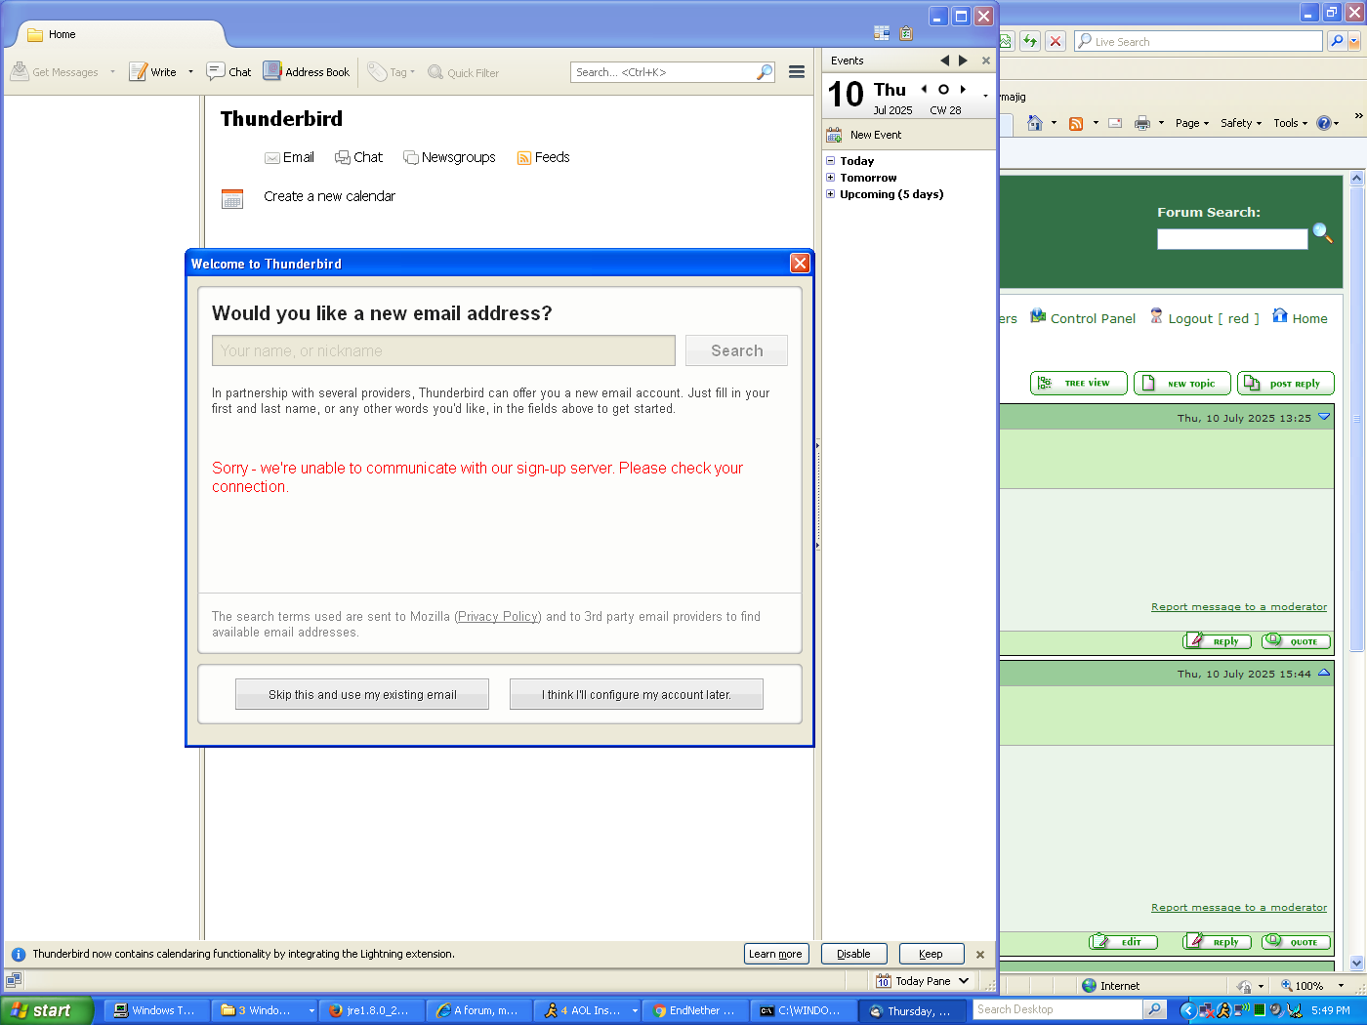This screenshot has height=1025, width=1367.
Task: Click the Forum Search magnifier icon
Action: (x=1322, y=232)
